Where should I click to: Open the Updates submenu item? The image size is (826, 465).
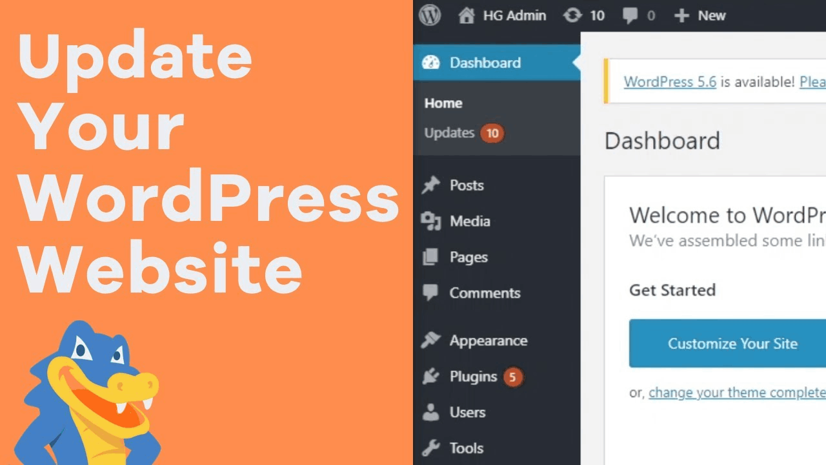tap(450, 133)
